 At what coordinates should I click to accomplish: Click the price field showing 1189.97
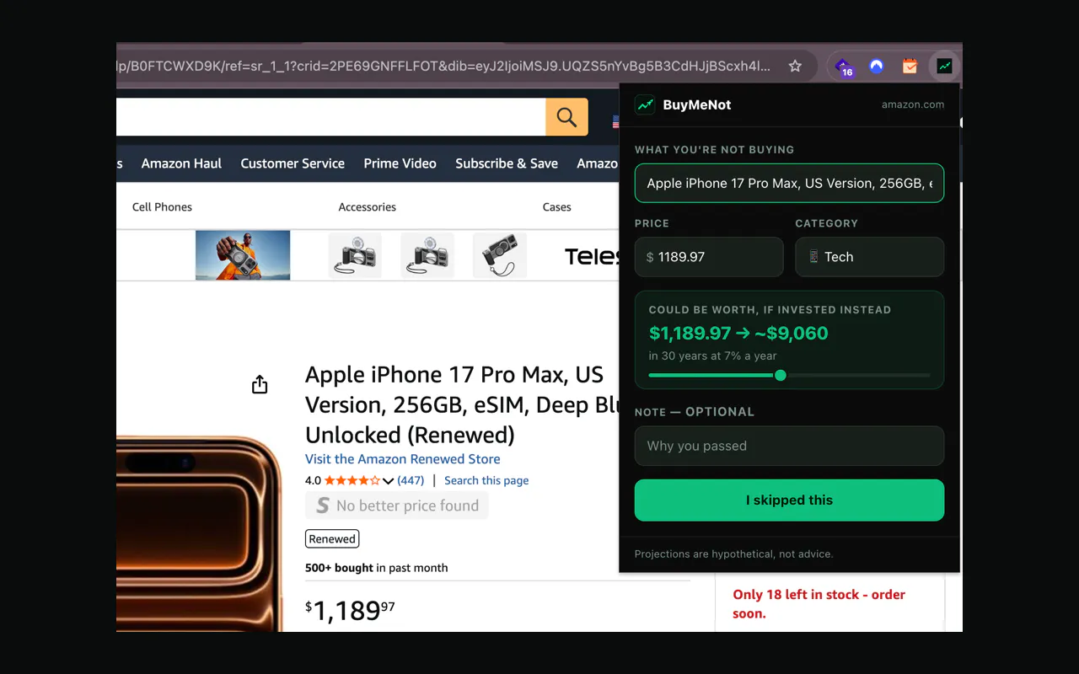(x=709, y=257)
